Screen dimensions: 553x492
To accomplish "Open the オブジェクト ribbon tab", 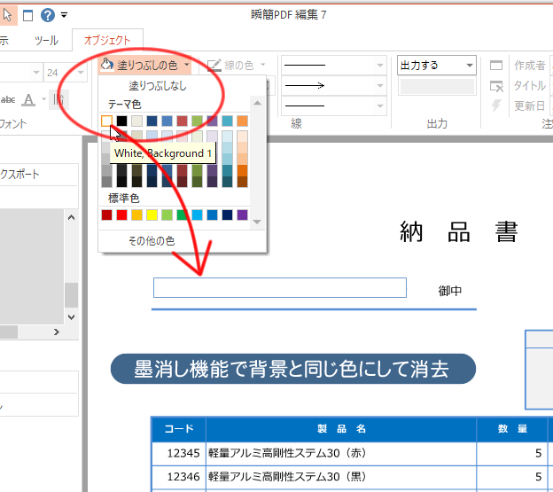I will coord(107,40).
